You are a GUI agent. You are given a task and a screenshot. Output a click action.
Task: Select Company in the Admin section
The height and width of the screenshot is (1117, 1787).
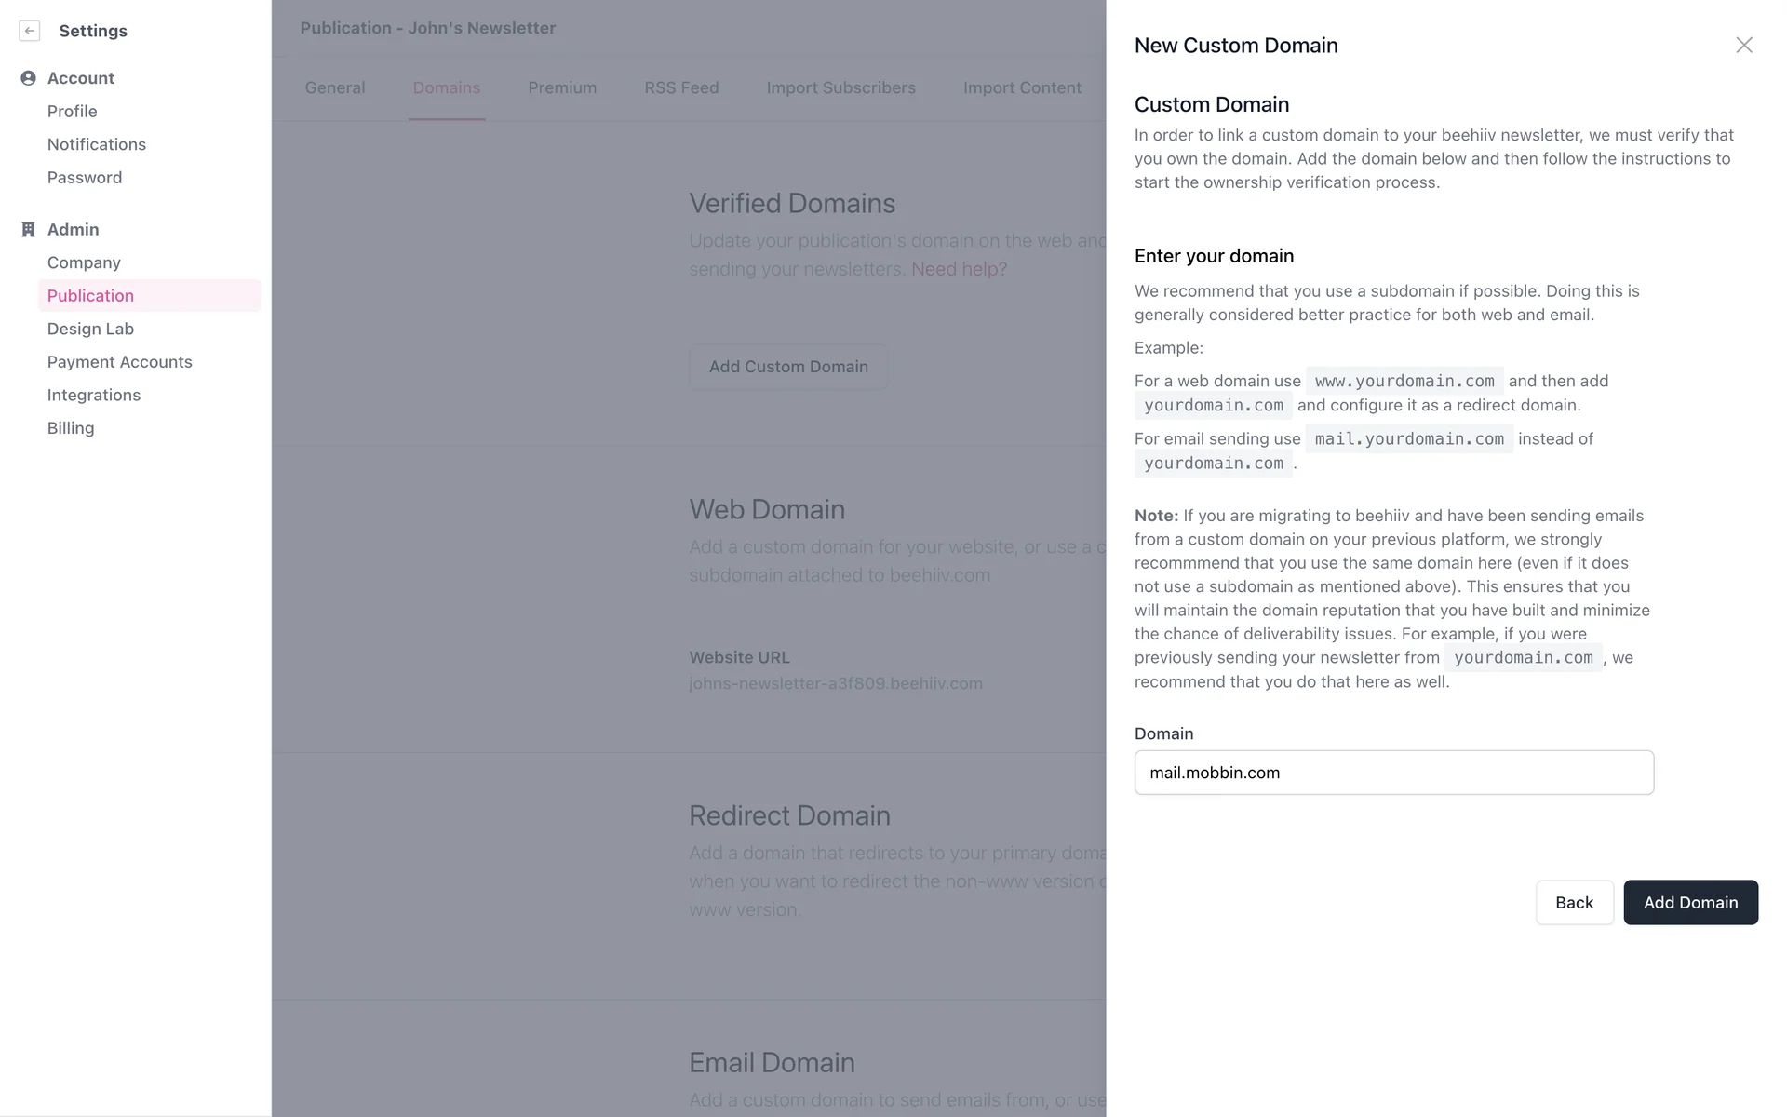[84, 262]
